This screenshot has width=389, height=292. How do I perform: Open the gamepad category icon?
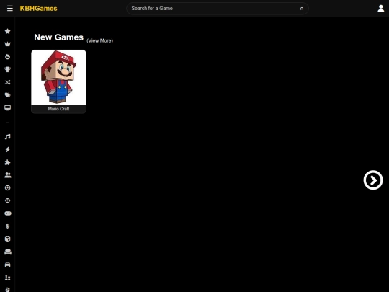pyautogui.click(x=8, y=213)
